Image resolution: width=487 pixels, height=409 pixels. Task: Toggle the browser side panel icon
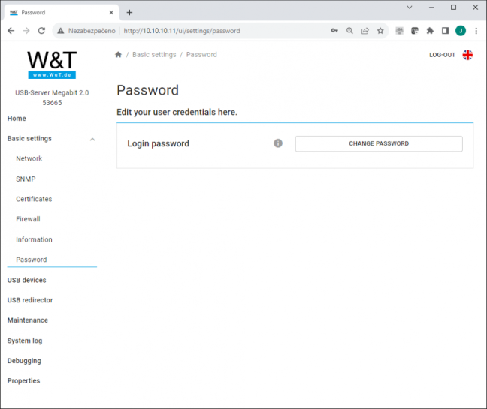click(x=445, y=31)
